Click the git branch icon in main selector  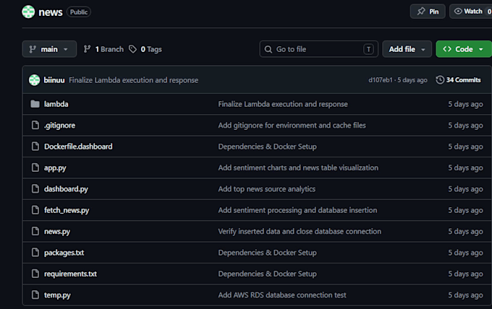point(33,49)
